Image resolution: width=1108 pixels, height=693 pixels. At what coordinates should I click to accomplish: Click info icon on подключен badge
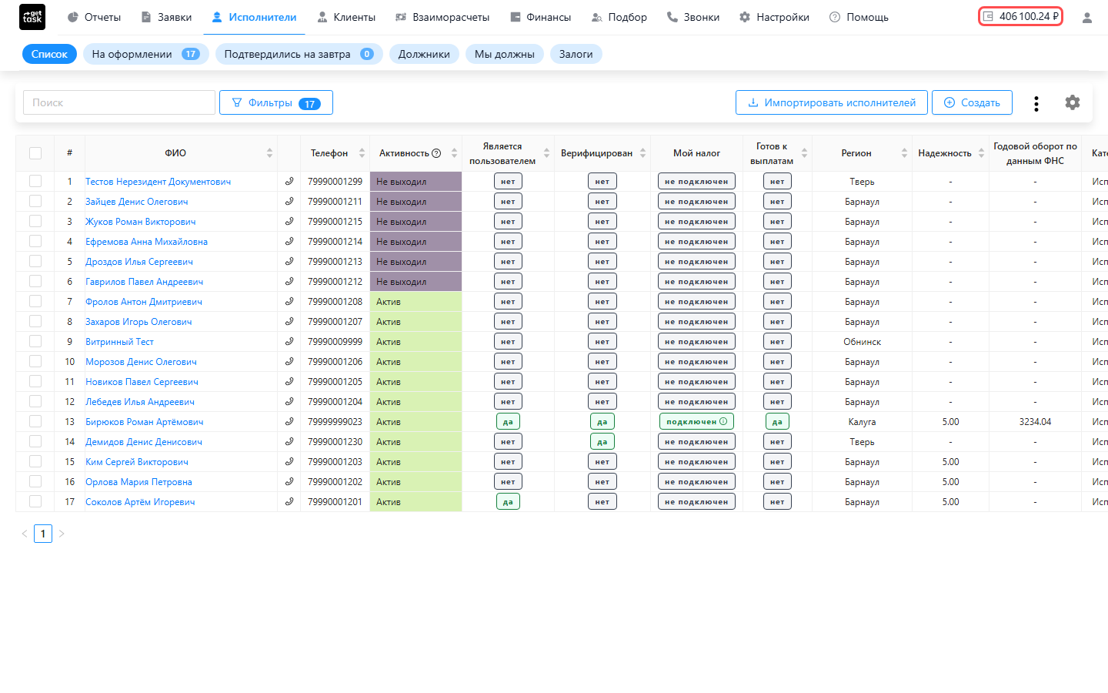tap(723, 421)
